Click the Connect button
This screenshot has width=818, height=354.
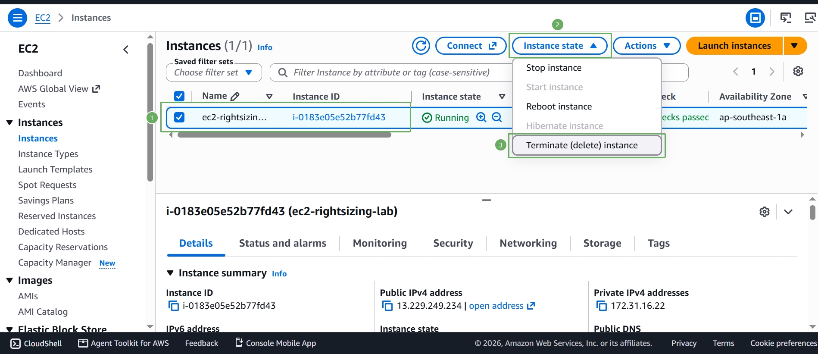471,46
